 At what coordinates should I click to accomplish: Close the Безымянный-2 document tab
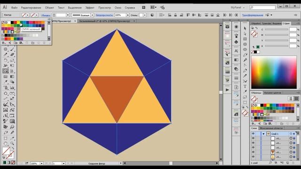pos(134,21)
